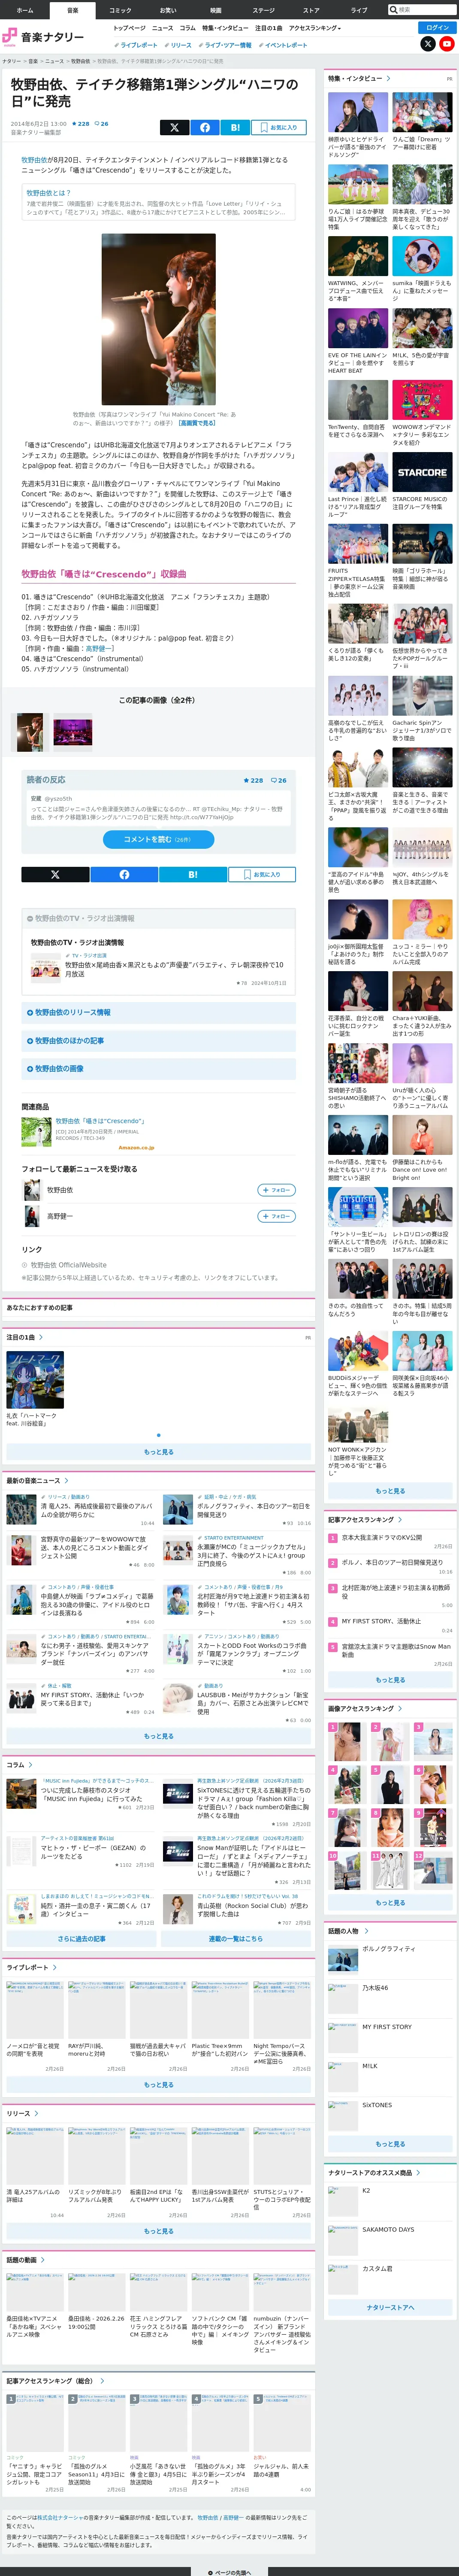Open the コラム sub-menu item
This screenshot has height=2576, width=459.
click(x=188, y=28)
